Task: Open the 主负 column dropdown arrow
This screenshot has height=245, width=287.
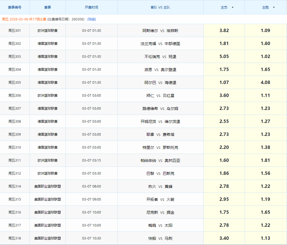Action: coord(233,7)
